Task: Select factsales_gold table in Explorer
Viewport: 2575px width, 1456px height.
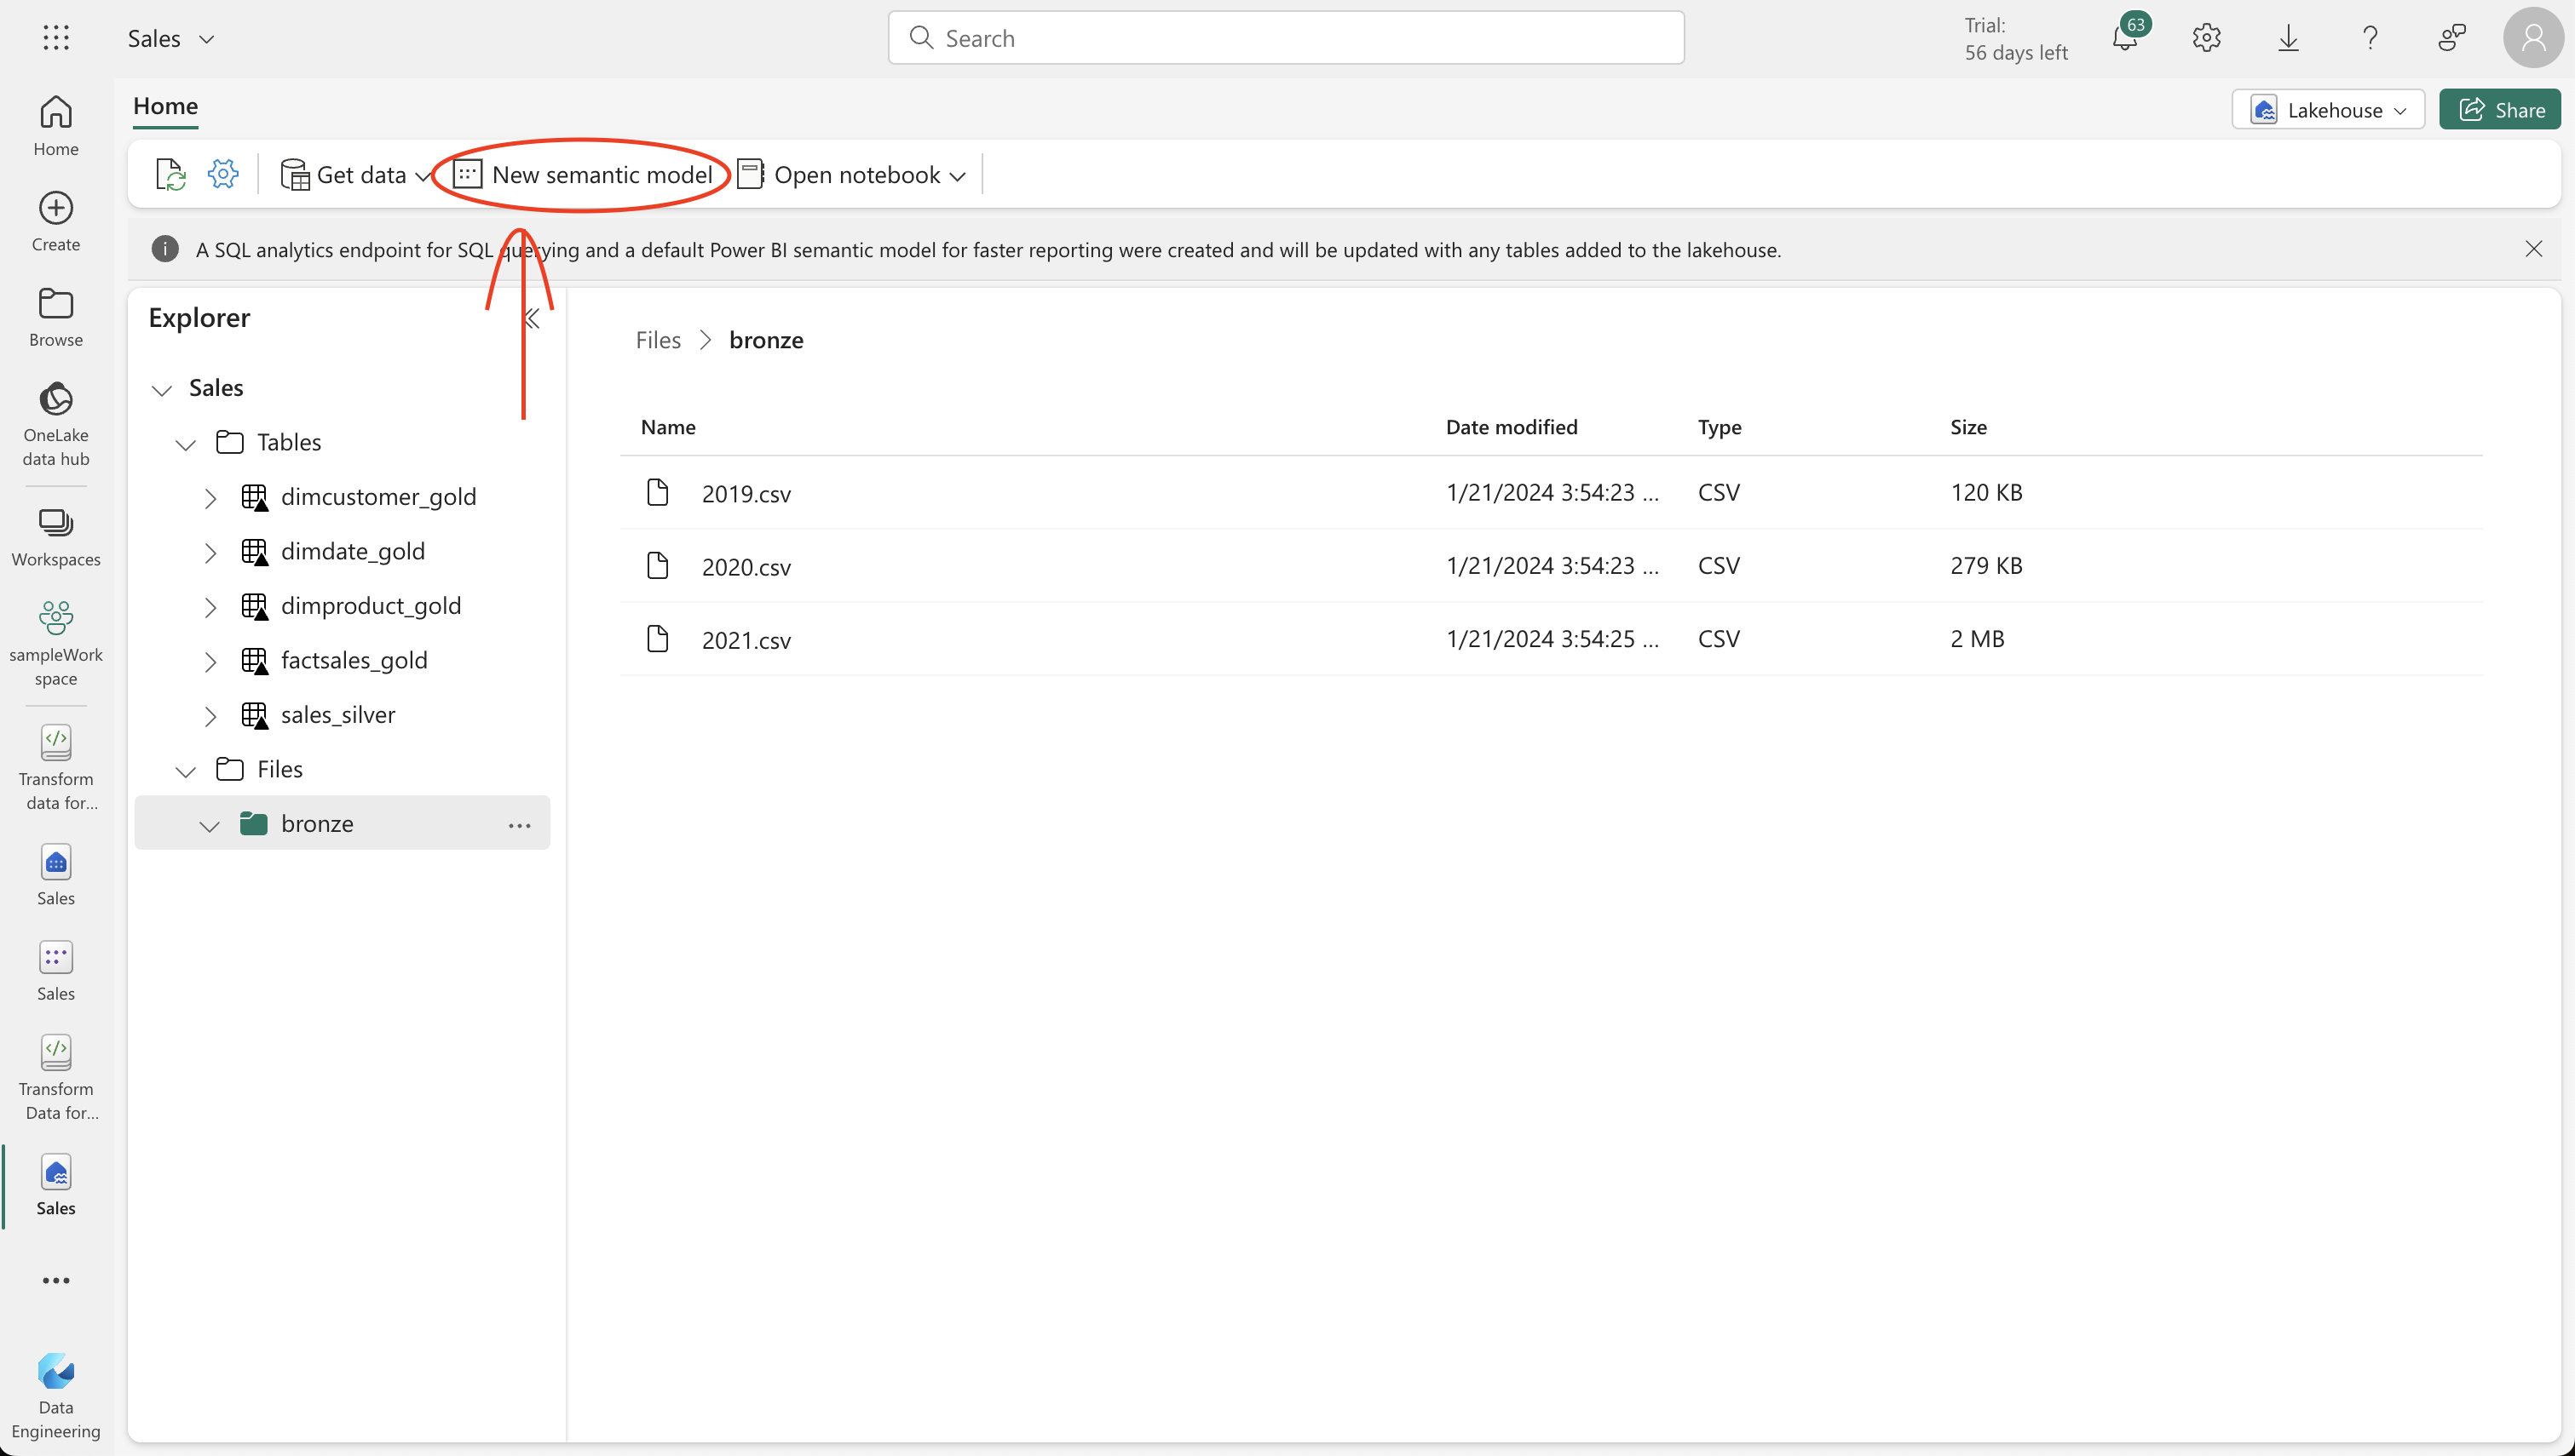Action: pos(354,660)
